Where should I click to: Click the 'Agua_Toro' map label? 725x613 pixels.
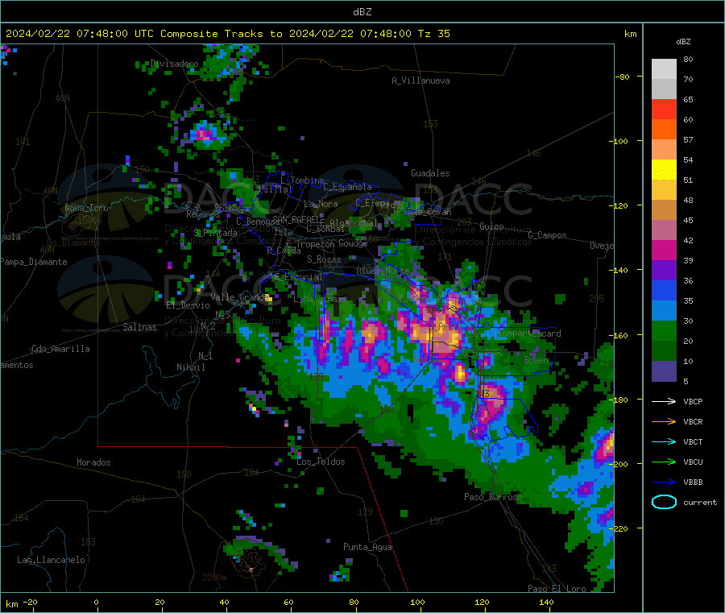pos(86,209)
